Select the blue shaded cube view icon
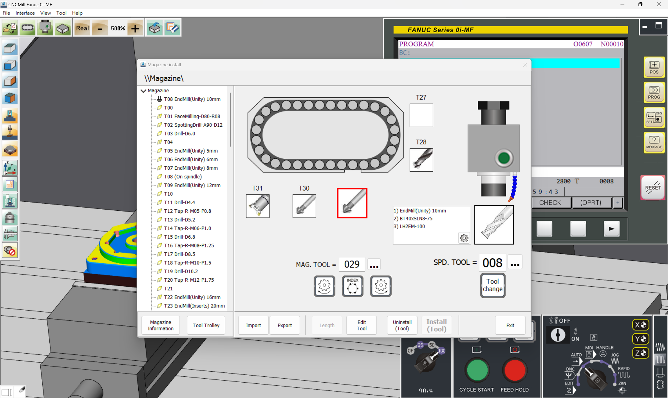This screenshot has height=398, width=668. point(10,65)
